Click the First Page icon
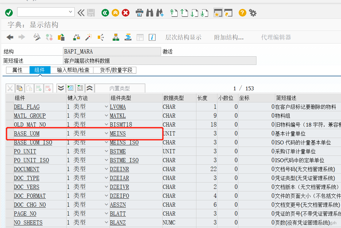Viewport: 341px width, 228px height. (x=174, y=13)
